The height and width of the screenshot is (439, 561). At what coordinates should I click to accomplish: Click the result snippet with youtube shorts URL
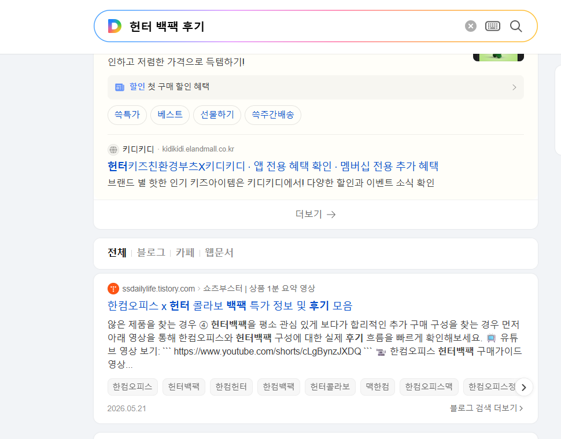315,344
